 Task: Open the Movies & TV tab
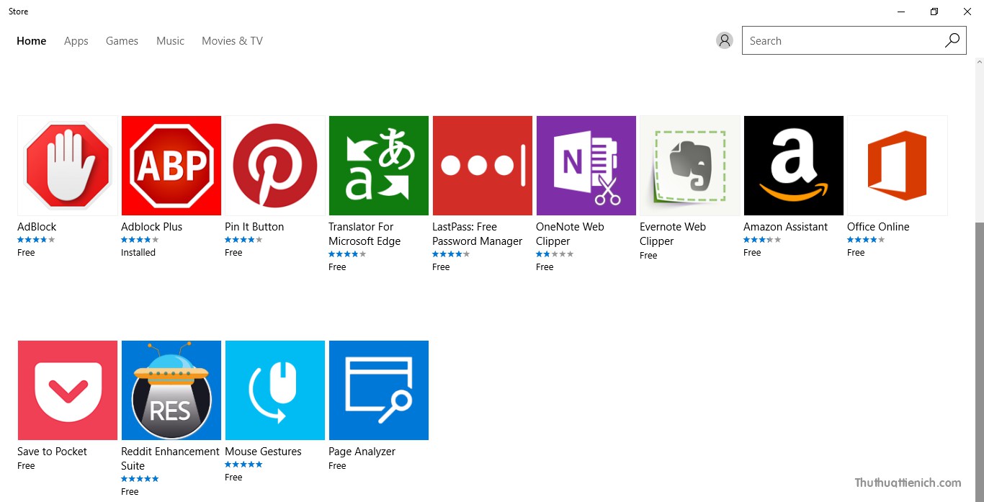(x=232, y=41)
